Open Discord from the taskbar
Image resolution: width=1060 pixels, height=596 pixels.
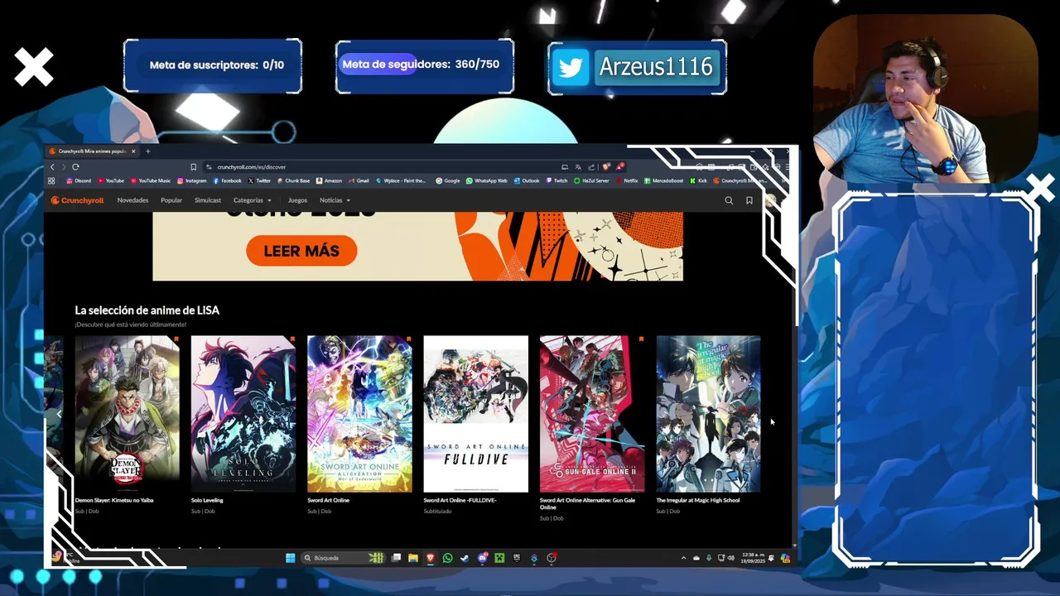pos(483,558)
